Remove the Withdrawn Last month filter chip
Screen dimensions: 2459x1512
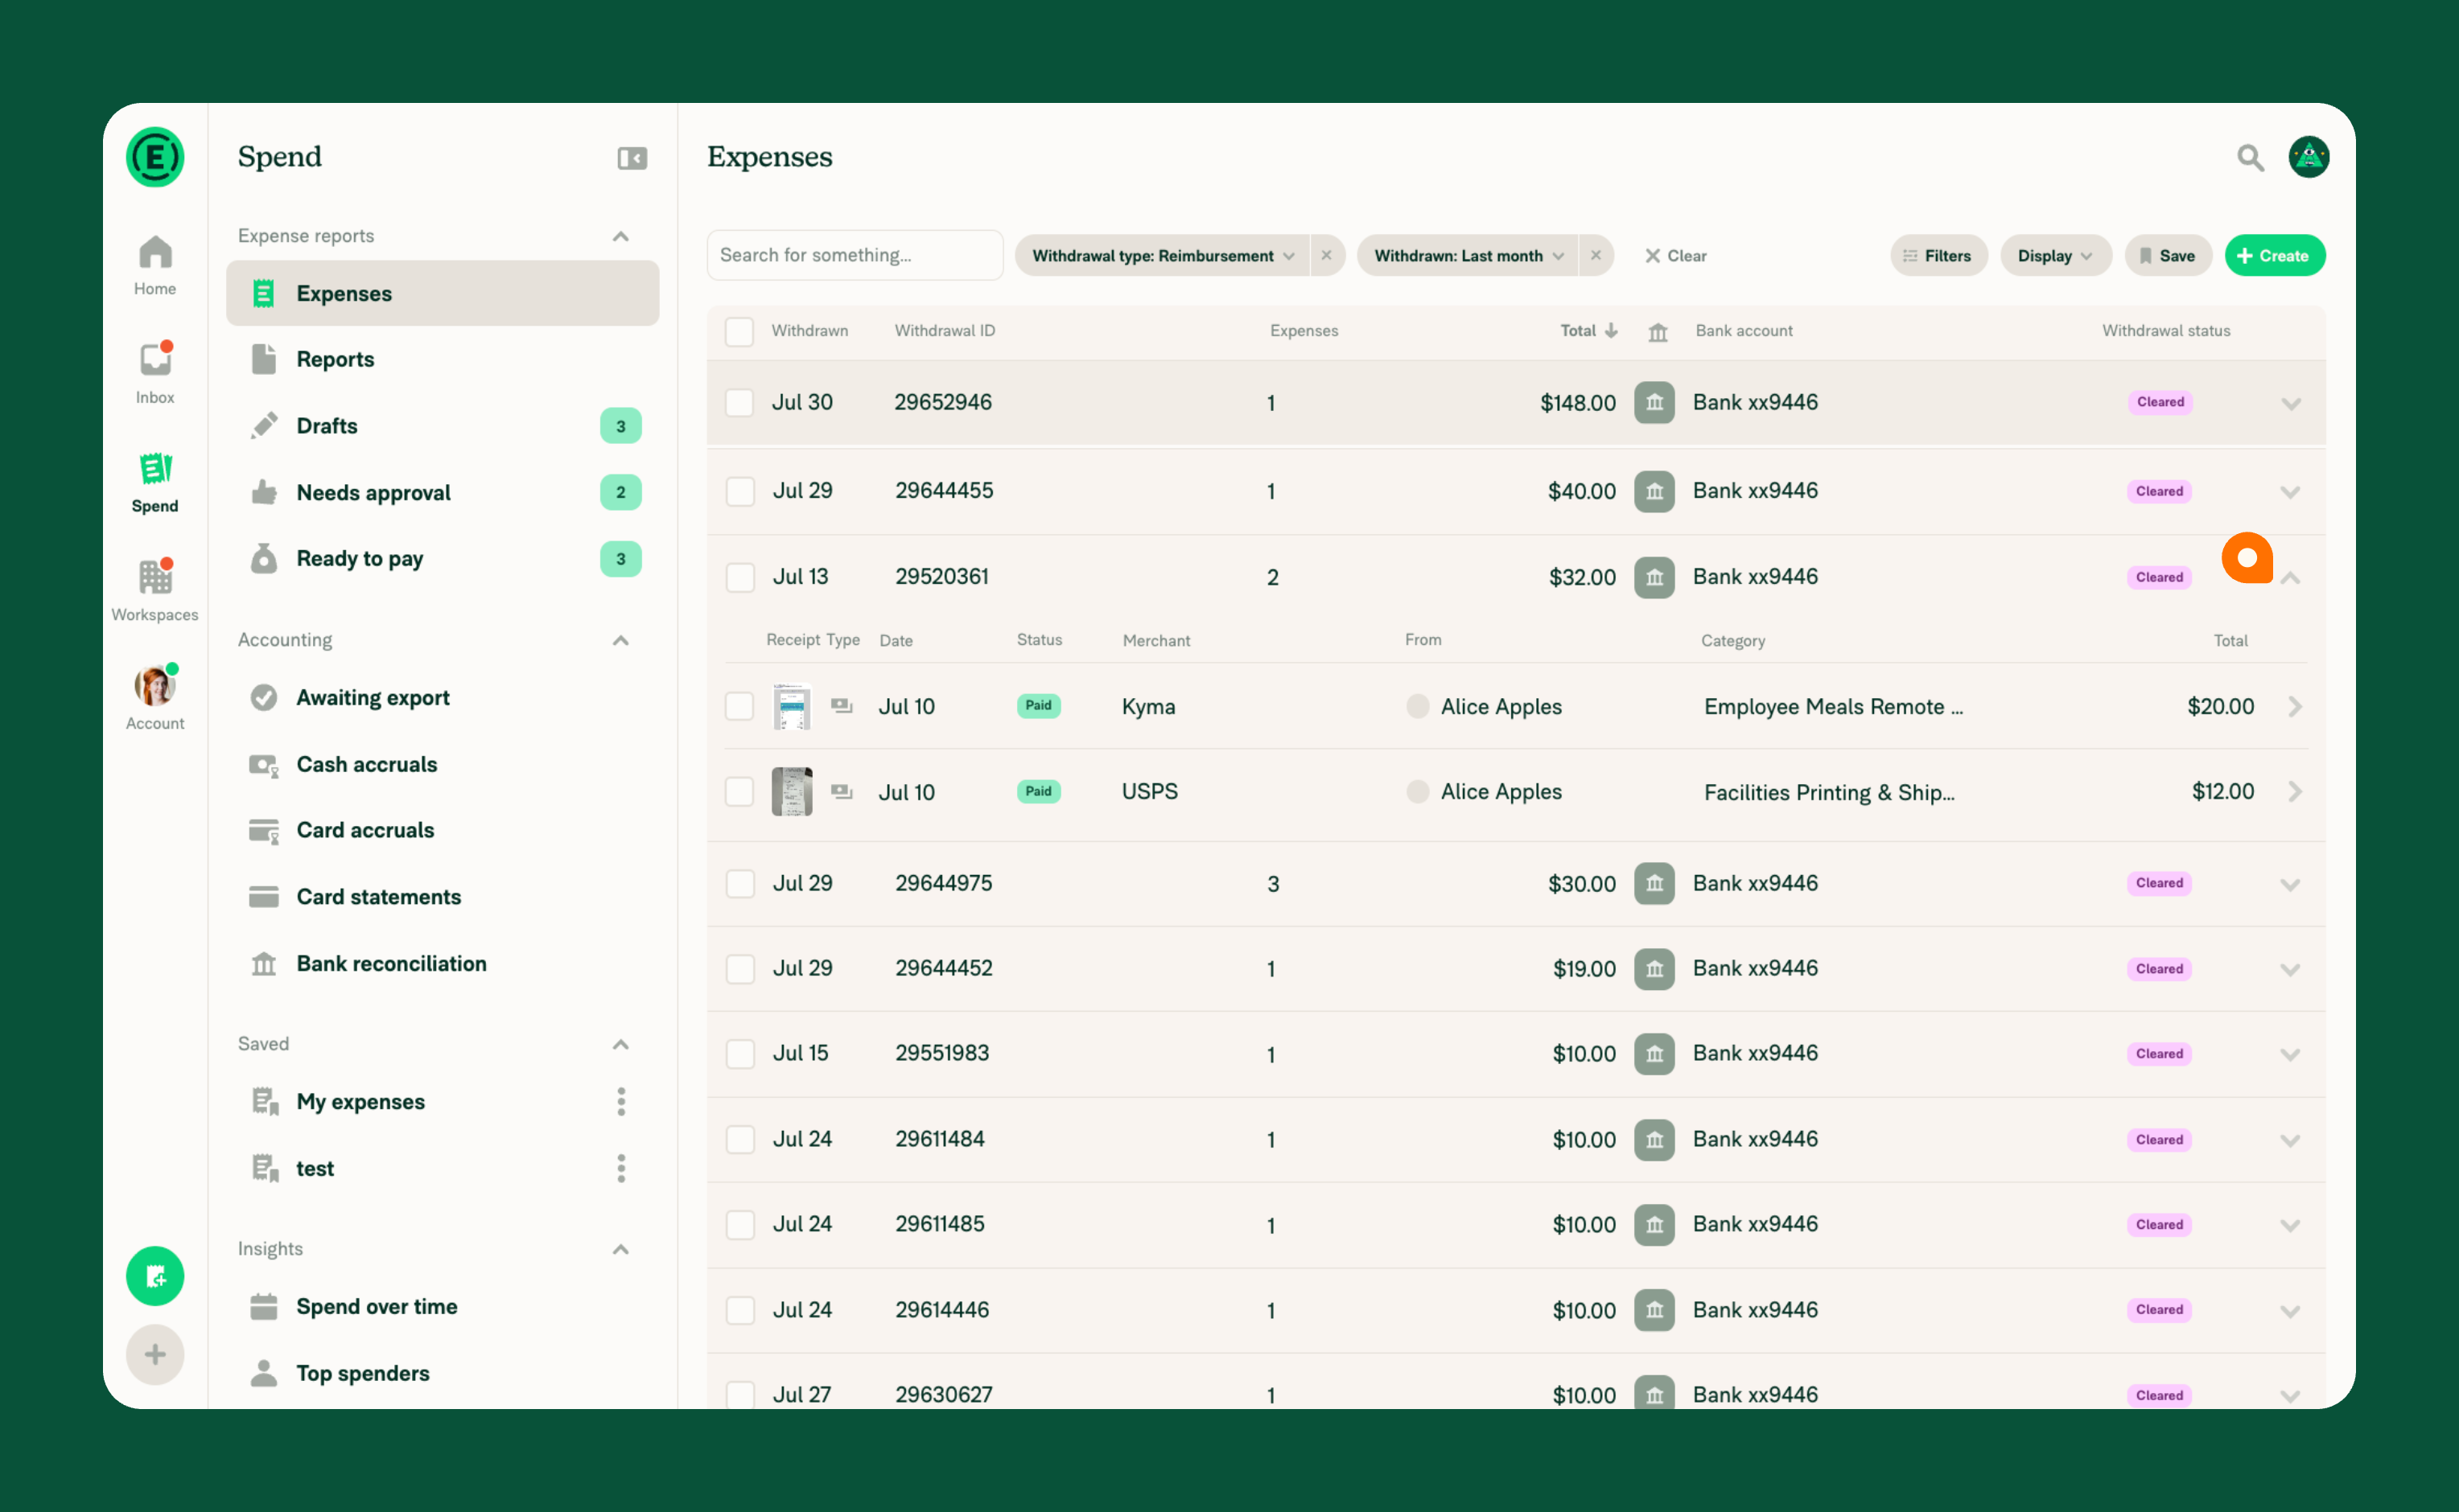[x=1596, y=256]
